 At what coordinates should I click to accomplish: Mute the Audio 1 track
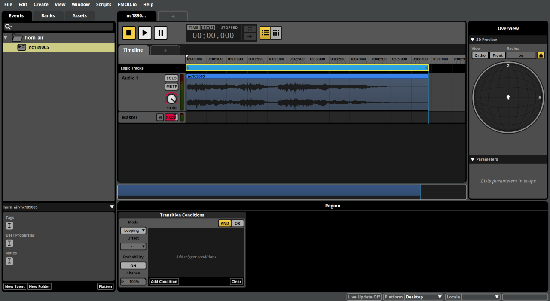[171, 86]
